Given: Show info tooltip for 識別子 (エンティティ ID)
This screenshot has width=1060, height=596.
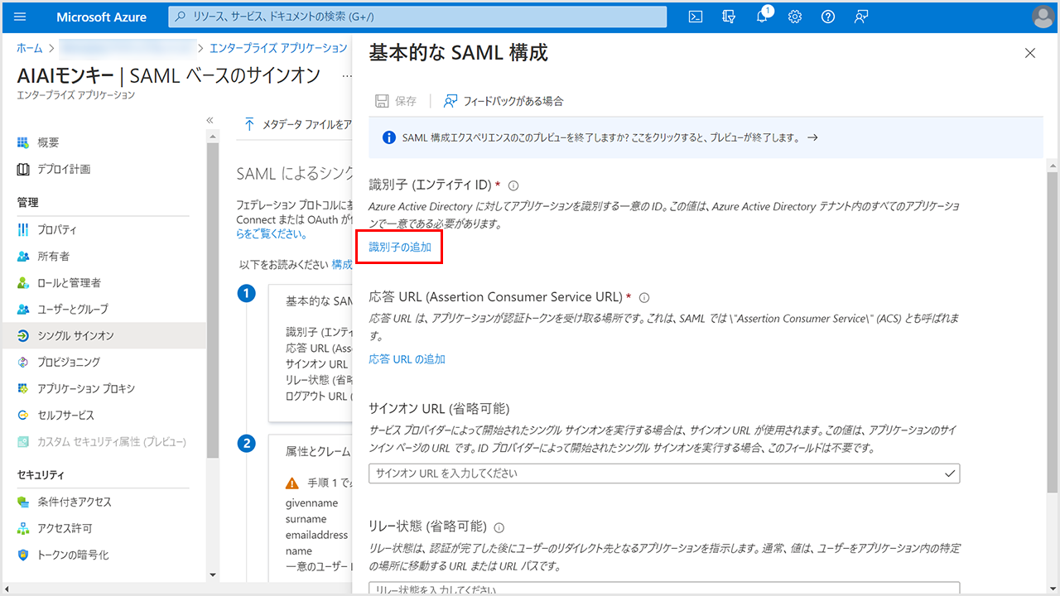Looking at the screenshot, I should [x=513, y=185].
